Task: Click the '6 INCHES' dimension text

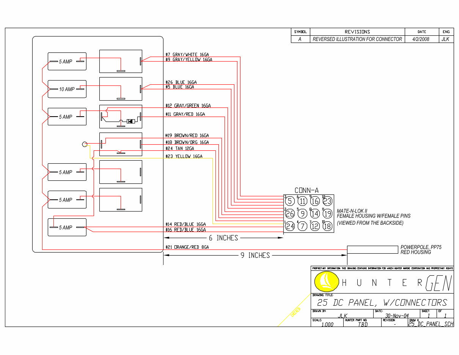Action: (223, 238)
